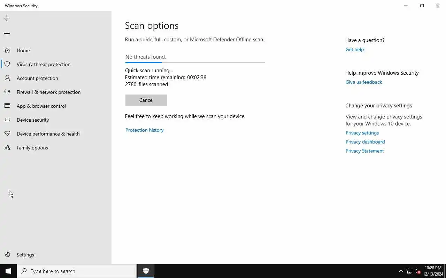Click the Device performance heart icon
This screenshot has height=278, width=446.
[x=7, y=134]
